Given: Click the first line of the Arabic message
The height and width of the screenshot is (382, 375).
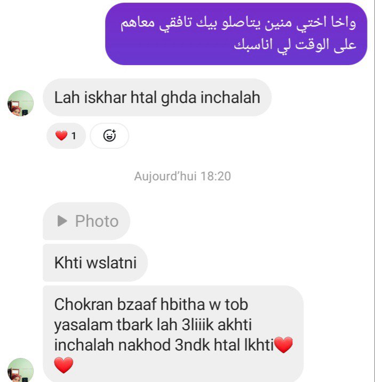Looking at the screenshot, I should [x=238, y=23].
